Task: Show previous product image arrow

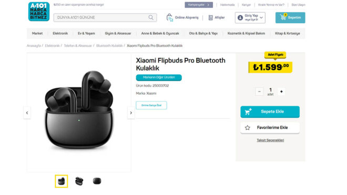Action: coord(27,113)
